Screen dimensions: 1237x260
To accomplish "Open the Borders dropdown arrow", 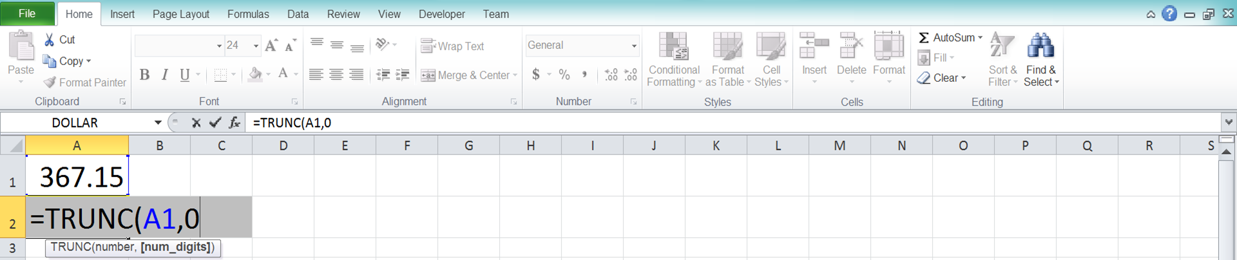I will tap(233, 75).
